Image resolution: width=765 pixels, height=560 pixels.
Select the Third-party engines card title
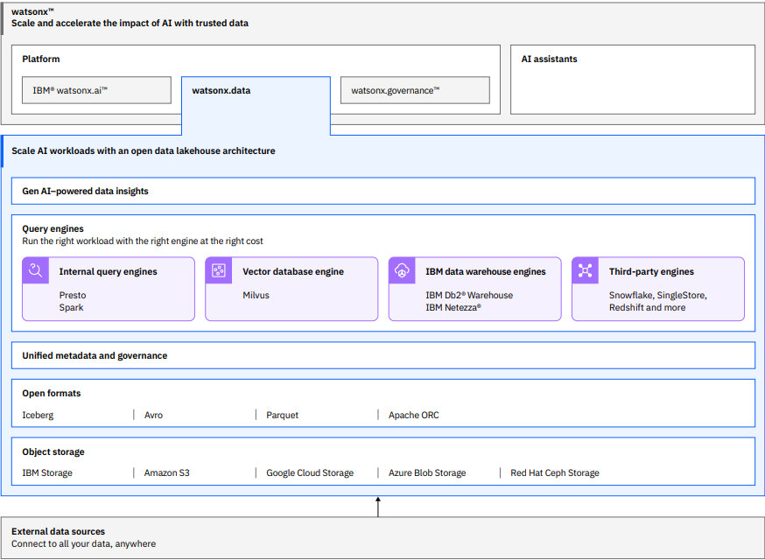click(651, 272)
